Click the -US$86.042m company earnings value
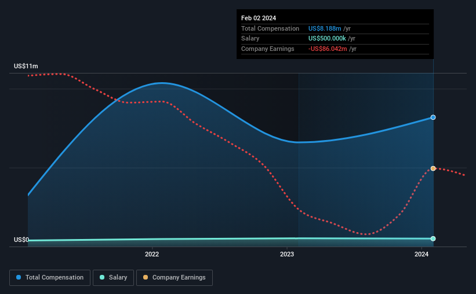The image size is (476, 294). [x=328, y=49]
